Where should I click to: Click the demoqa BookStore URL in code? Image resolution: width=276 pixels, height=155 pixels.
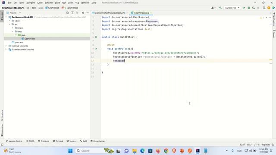[170, 53]
